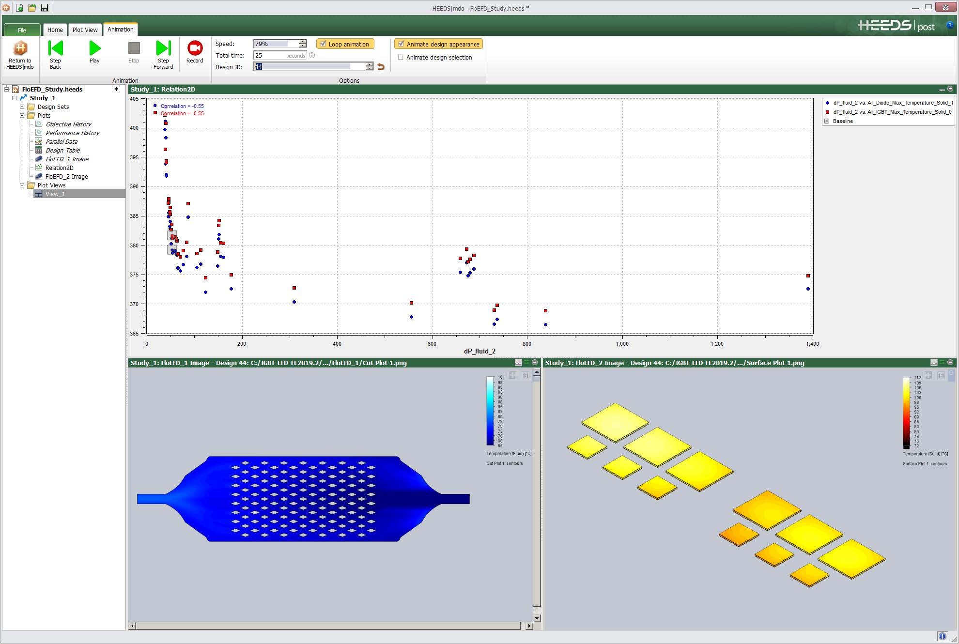The width and height of the screenshot is (959, 644).
Task: Collapse the Plots folder node
Action: pyautogui.click(x=22, y=115)
